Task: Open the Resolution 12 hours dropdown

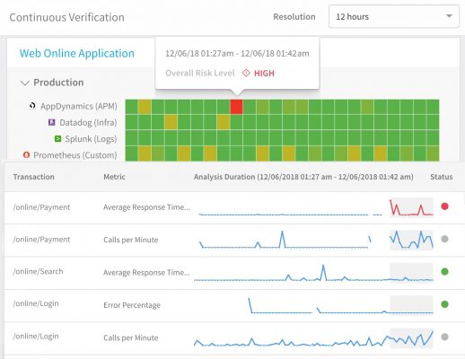Action: pos(394,17)
